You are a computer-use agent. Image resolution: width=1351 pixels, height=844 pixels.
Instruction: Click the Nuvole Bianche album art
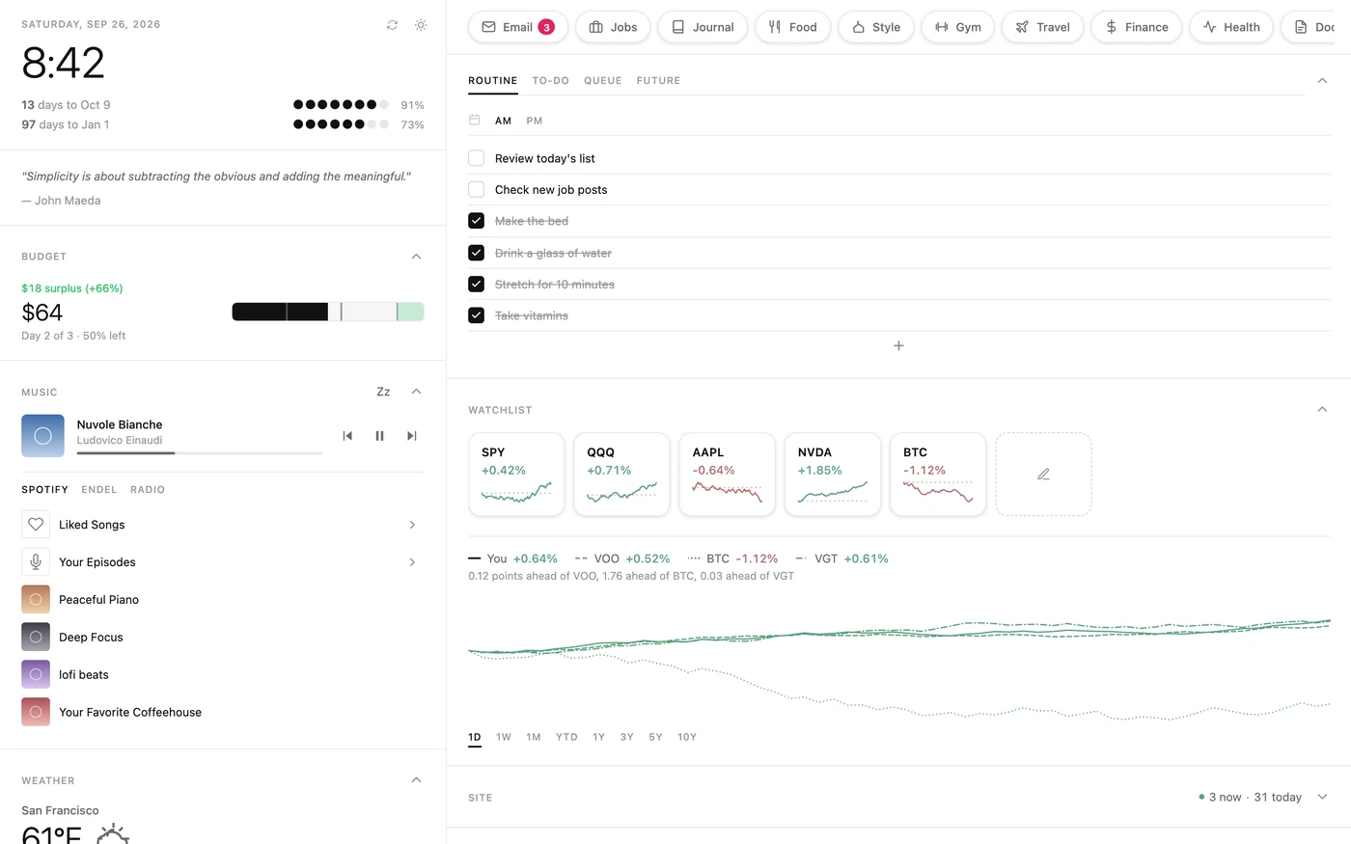[x=42, y=436]
